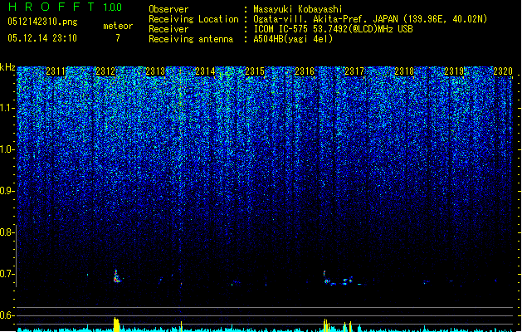Click the 2318 time marker
Viewport: 522px width, 332px height.
(x=404, y=71)
